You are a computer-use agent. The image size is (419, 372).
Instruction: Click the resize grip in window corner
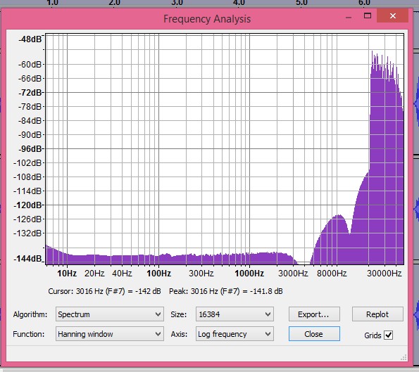pos(404,357)
